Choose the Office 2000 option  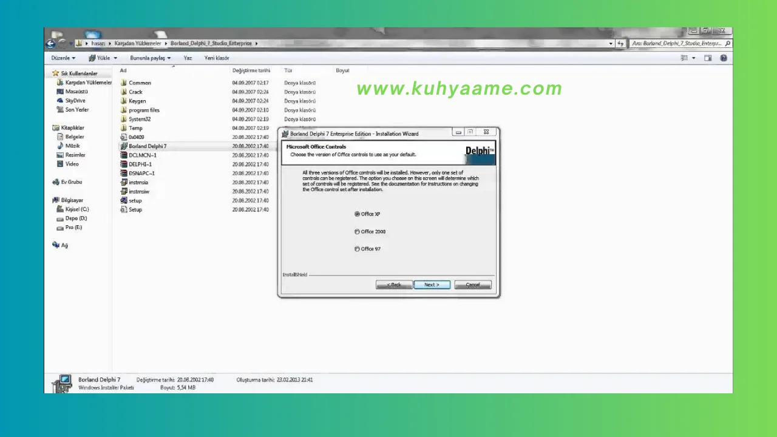(x=358, y=231)
